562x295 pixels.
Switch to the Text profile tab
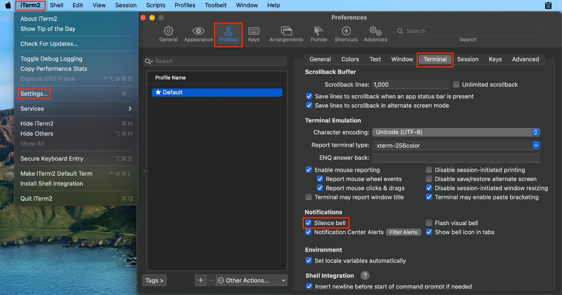375,59
